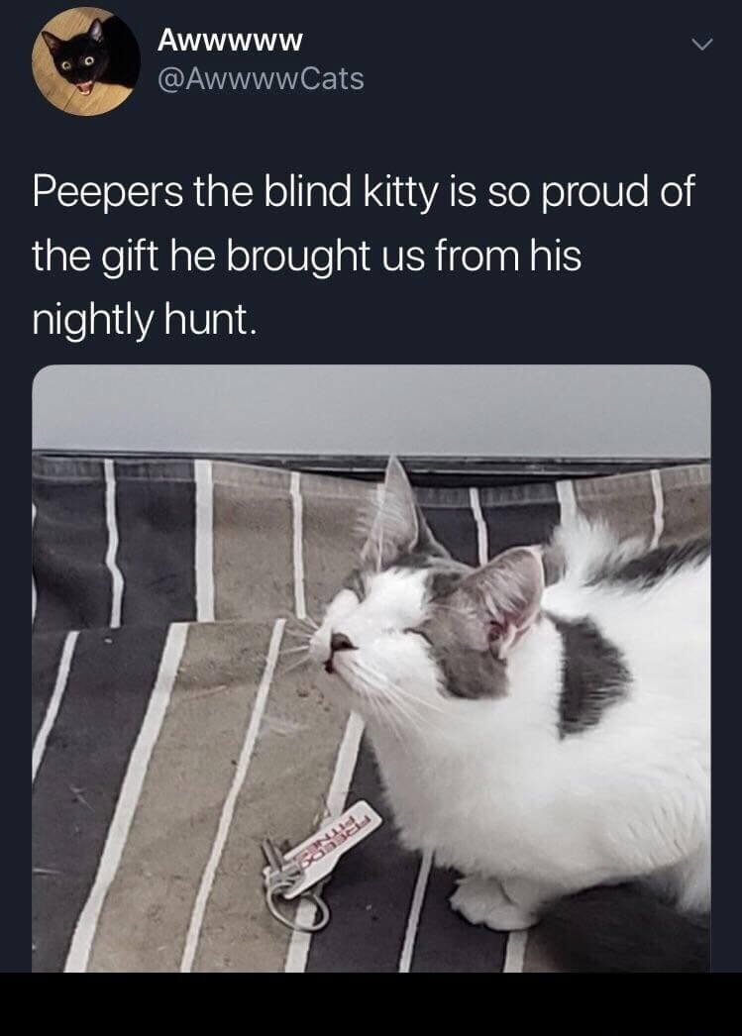Open the Awwwww display name profile

point(230,41)
